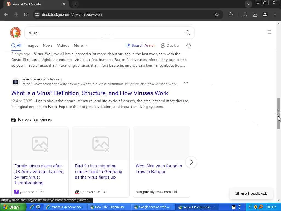Open the DuckDuckGo hamburger menu
Image resolution: width=281 pixels, height=211 pixels.
pyautogui.click(x=269, y=32)
